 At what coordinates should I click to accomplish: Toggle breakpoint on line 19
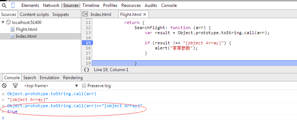point(88,63)
